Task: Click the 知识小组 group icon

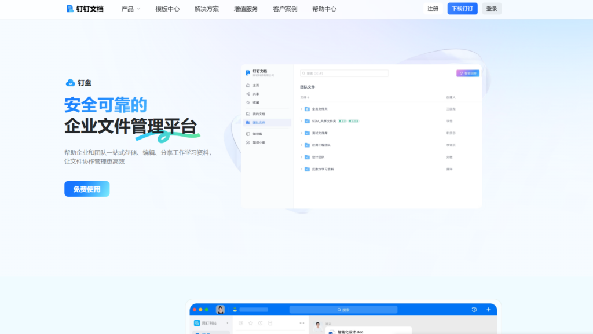Action: click(247, 142)
